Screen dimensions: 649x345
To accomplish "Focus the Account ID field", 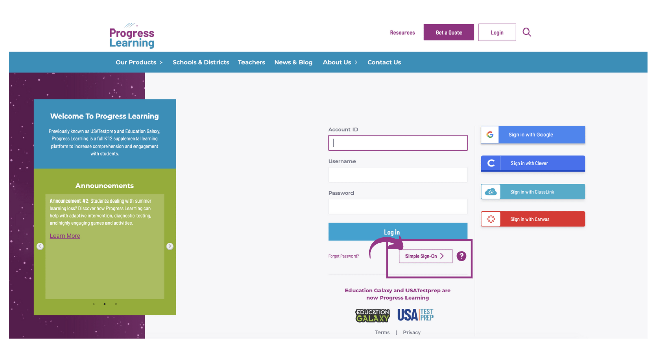I will tap(398, 142).
